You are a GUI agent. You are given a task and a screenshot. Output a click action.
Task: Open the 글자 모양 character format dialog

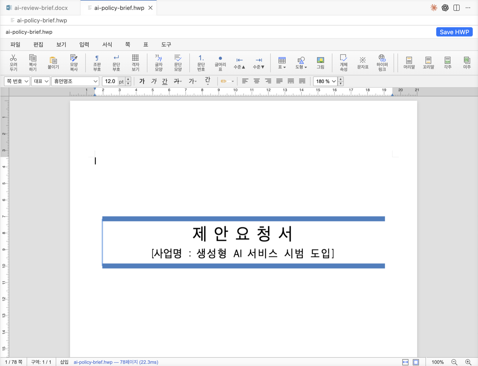(x=159, y=62)
